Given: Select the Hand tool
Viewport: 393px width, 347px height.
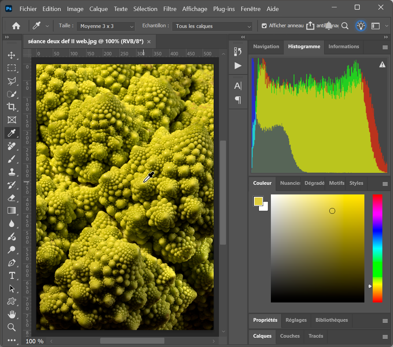Looking at the screenshot, I should point(12,314).
